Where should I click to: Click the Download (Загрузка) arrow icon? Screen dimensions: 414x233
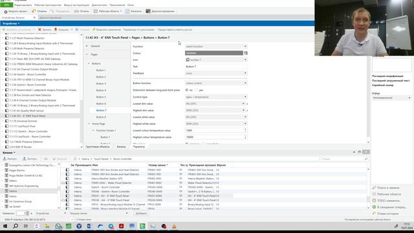click(x=56, y=30)
